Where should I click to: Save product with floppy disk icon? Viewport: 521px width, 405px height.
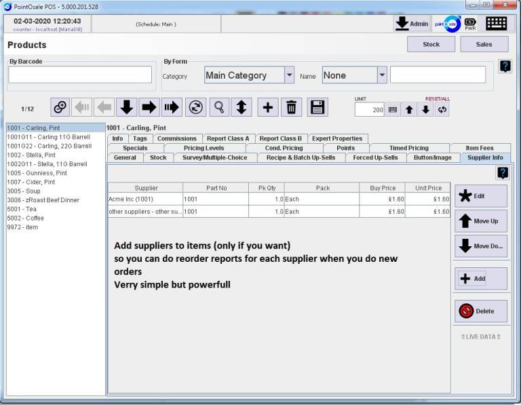317,107
